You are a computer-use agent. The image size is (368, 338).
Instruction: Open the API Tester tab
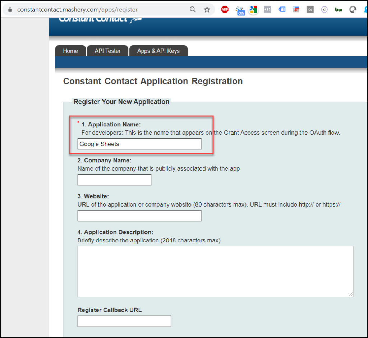tap(107, 51)
